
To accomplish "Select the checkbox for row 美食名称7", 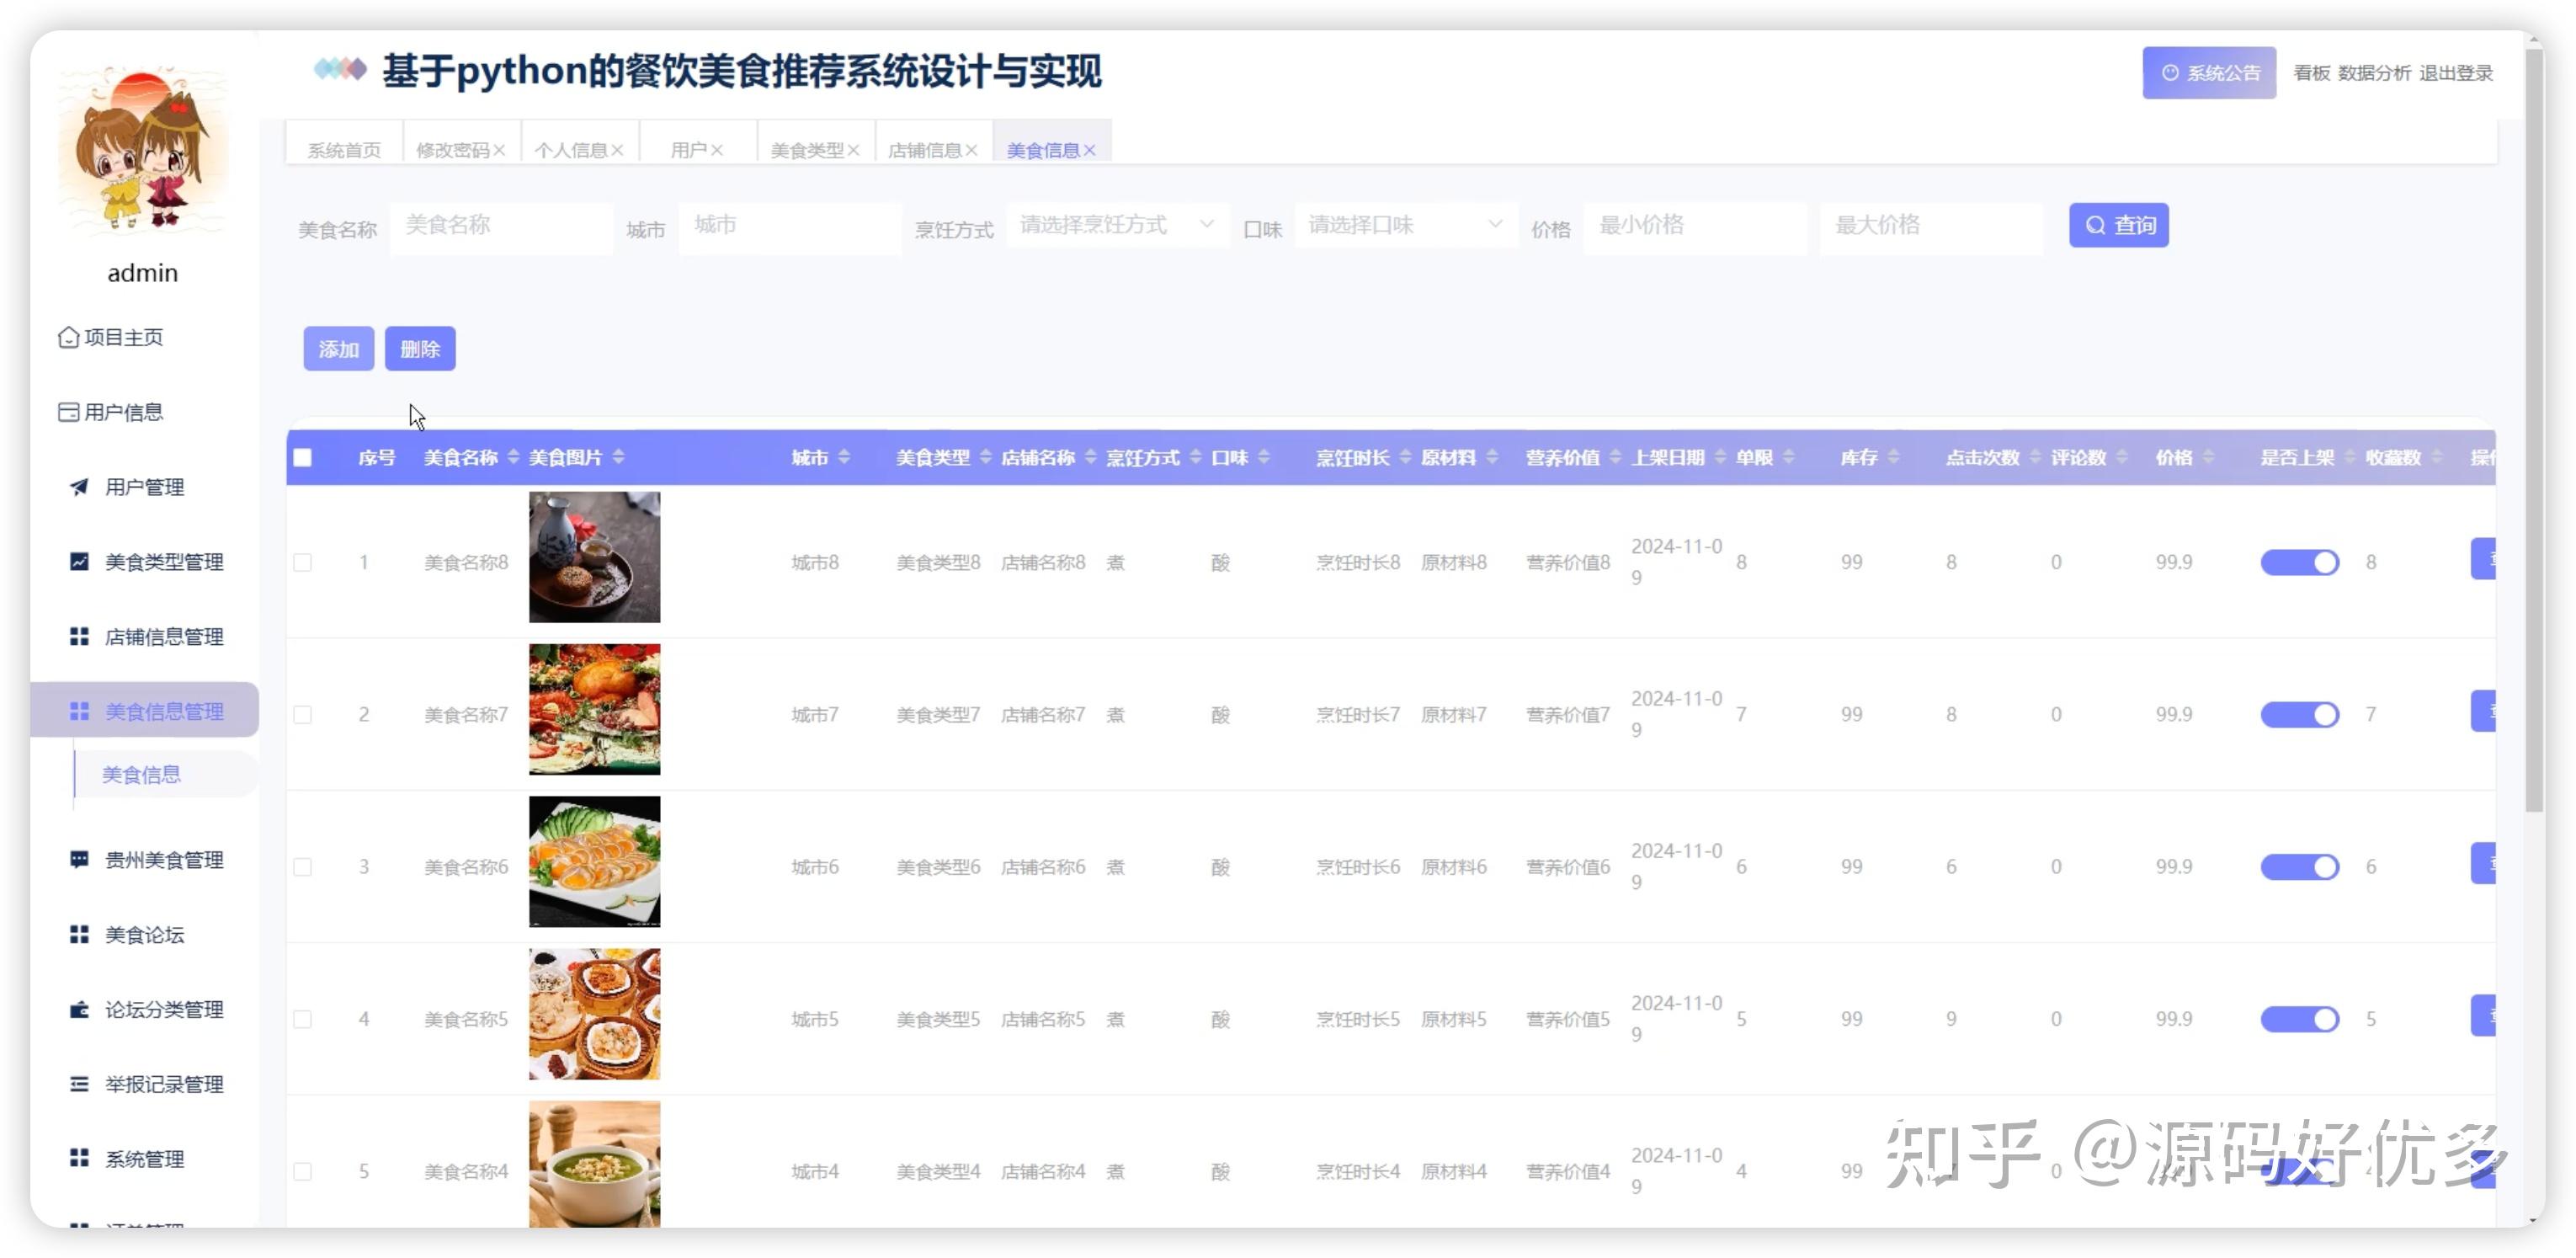I will [x=304, y=713].
